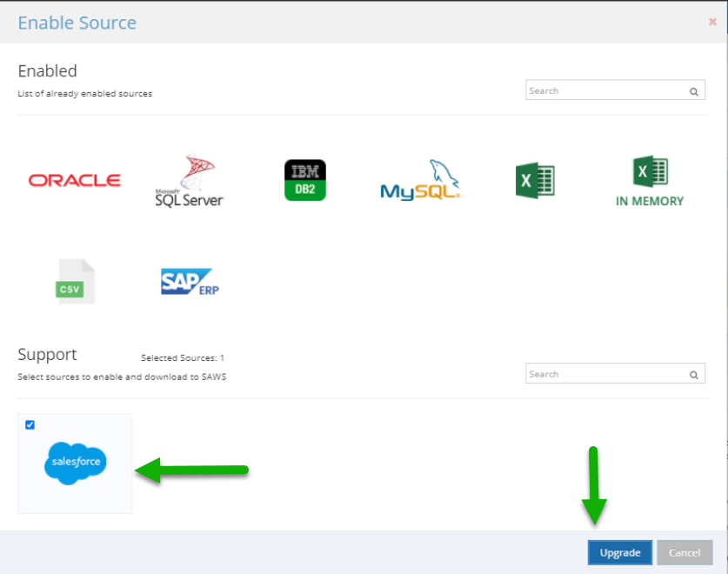Pick the plain Excel source icon
This screenshot has width=728, height=574.
tap(535, 180)
